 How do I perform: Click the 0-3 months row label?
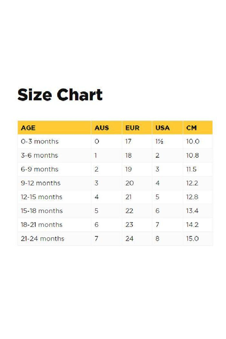(40, 141)
